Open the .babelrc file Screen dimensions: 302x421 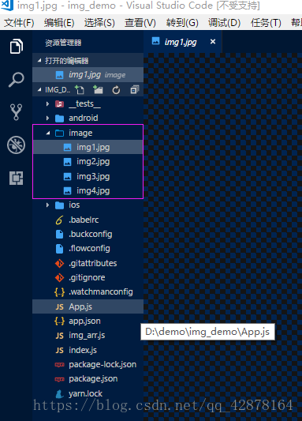pos(88,220)
